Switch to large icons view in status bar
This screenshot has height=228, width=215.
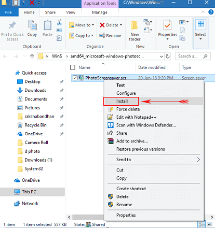(210, 224)
